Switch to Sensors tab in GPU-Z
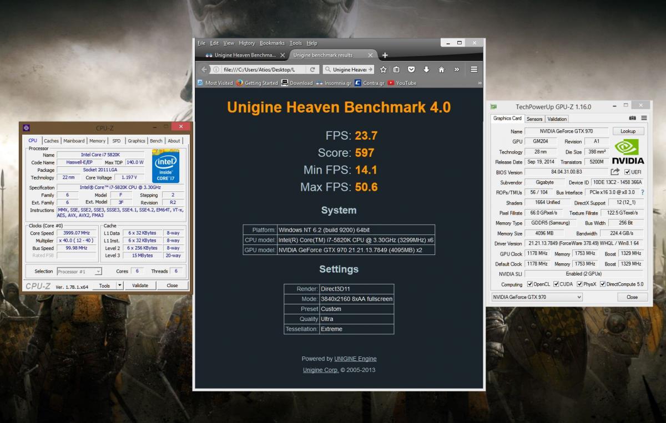The height and width of the screenshot is (423, 666). (x=534, y=119)
